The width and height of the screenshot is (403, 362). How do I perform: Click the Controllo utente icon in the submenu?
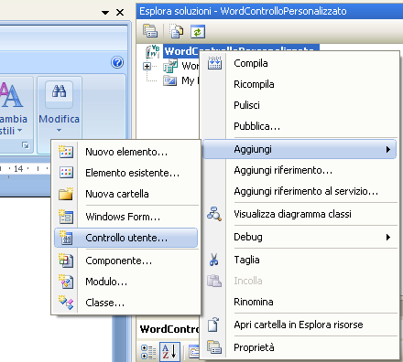[66, 238]
